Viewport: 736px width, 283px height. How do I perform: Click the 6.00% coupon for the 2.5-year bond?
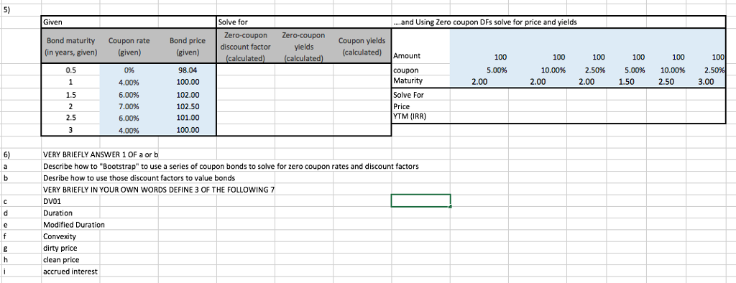tap(129, 118)
